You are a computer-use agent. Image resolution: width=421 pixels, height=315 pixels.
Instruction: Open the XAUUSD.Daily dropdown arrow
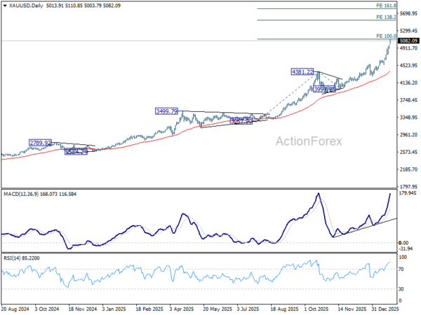5,6
